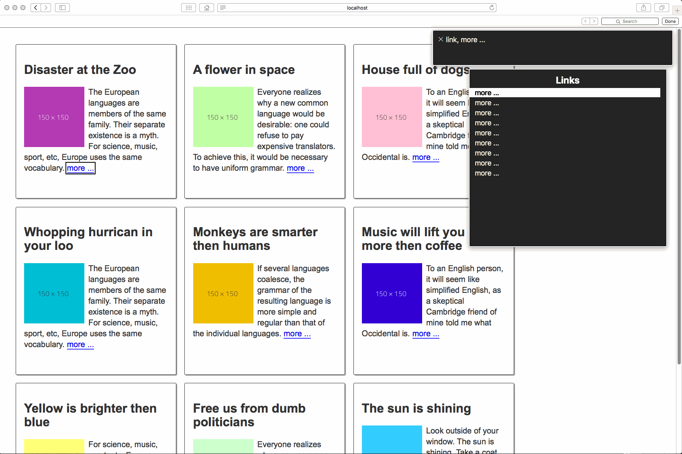The width and height of the screenshot is (682, 454).
Task: Click the Links heading in rotor panel
Action: 568,80
